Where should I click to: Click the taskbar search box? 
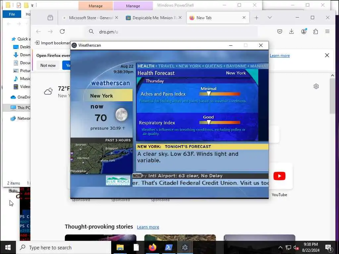coord(64,247)
